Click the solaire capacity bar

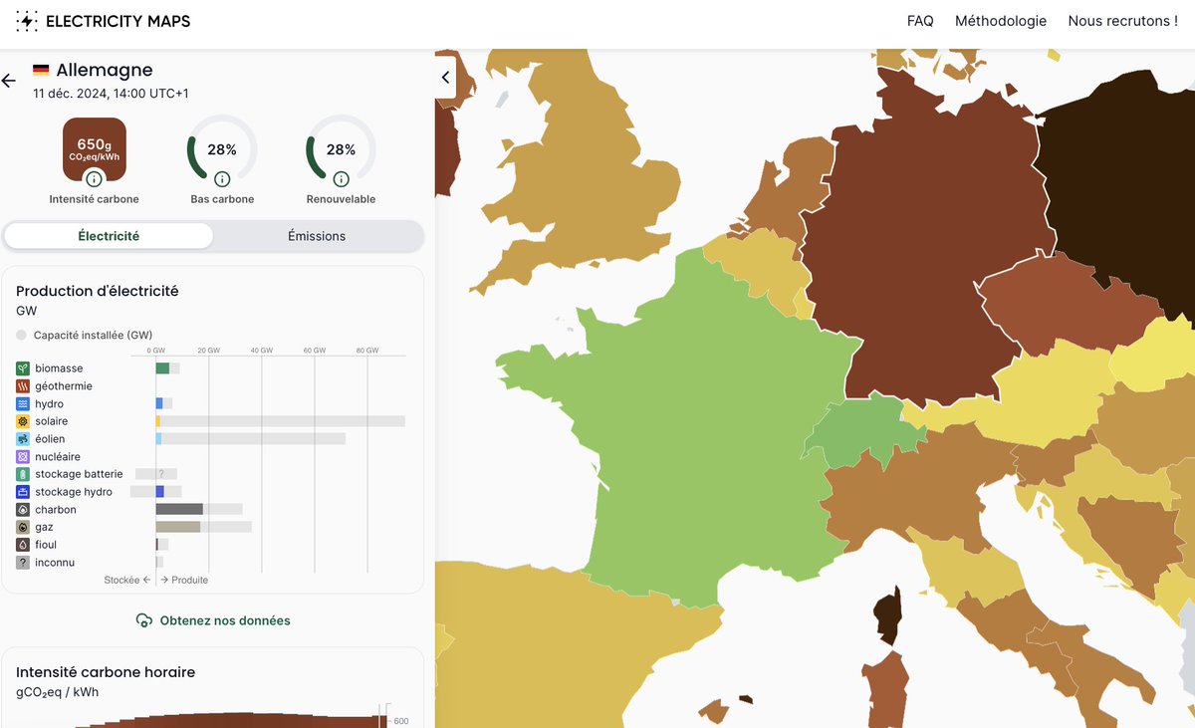pos(281,421)
